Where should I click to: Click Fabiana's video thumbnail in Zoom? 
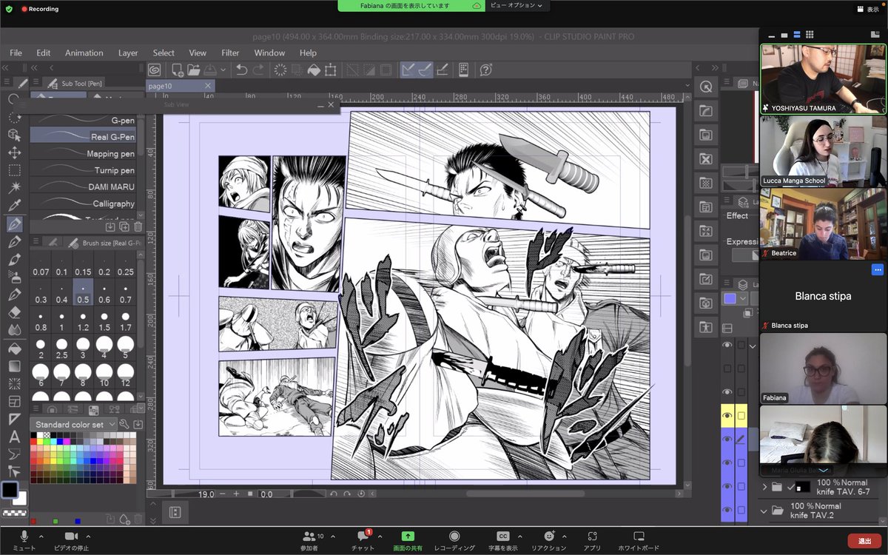pyautogui.click(x=823, y=368)
